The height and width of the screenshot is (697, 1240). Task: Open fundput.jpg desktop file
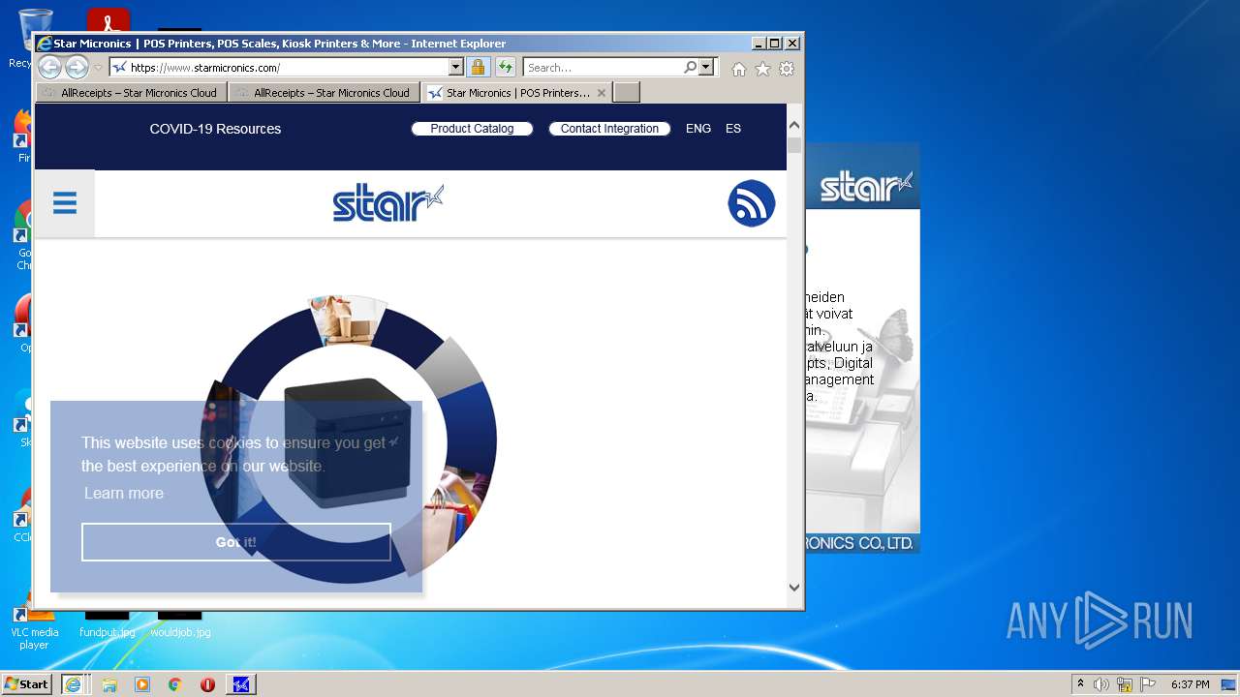click(x=107, y=624)
